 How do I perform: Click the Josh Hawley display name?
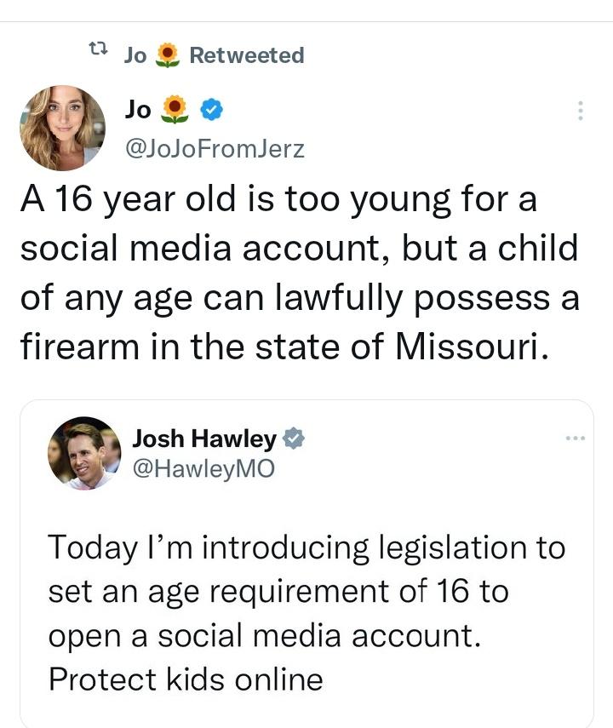204,439
